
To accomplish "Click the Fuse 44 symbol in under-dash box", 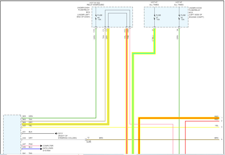I will pyautogui.click(x=96, y=17).
